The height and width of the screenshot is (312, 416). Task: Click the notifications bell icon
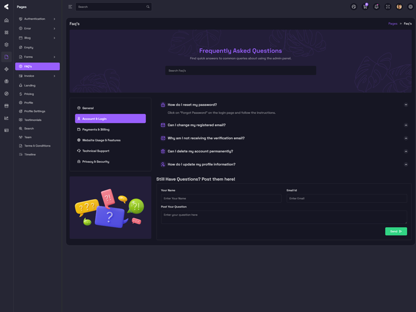(x=376, y=7)
